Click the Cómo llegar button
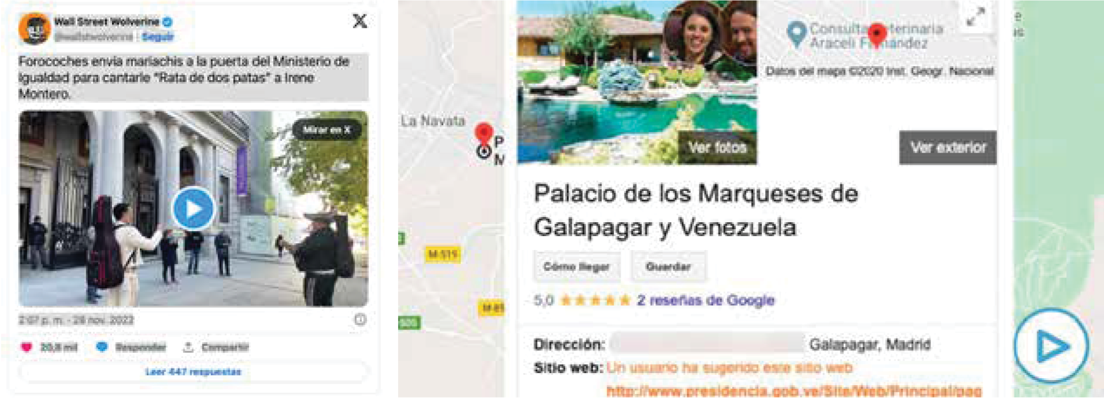The image size is (1104, 398). [576, 267]
